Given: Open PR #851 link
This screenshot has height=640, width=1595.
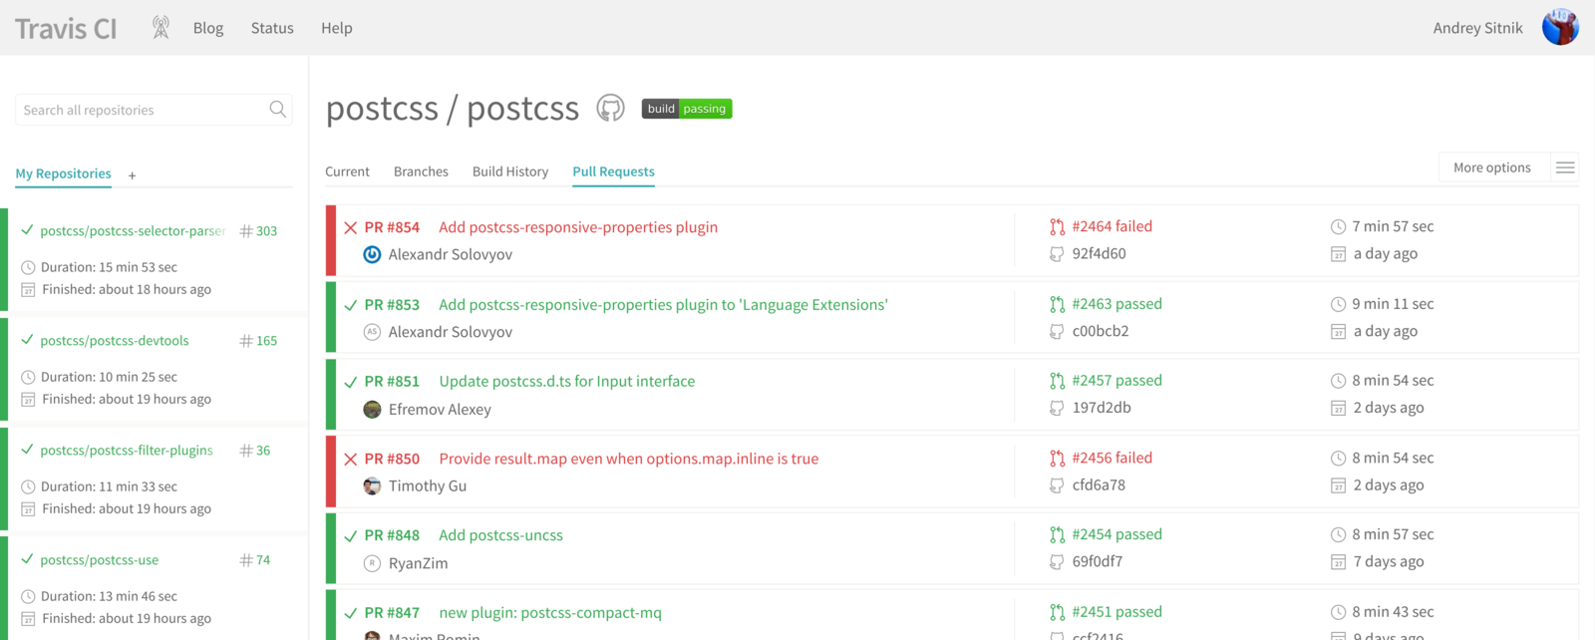Looking at the screenshot, I should tap(392, 381).
